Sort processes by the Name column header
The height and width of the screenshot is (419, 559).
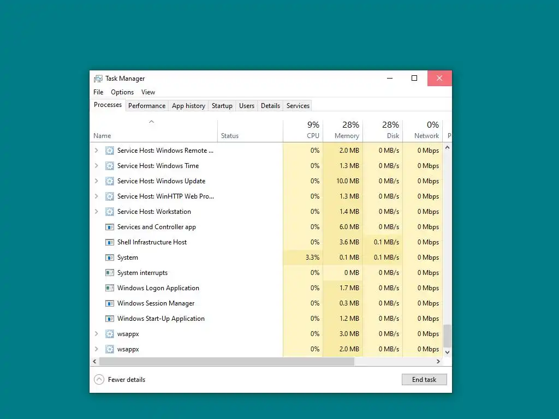point(153,131)
